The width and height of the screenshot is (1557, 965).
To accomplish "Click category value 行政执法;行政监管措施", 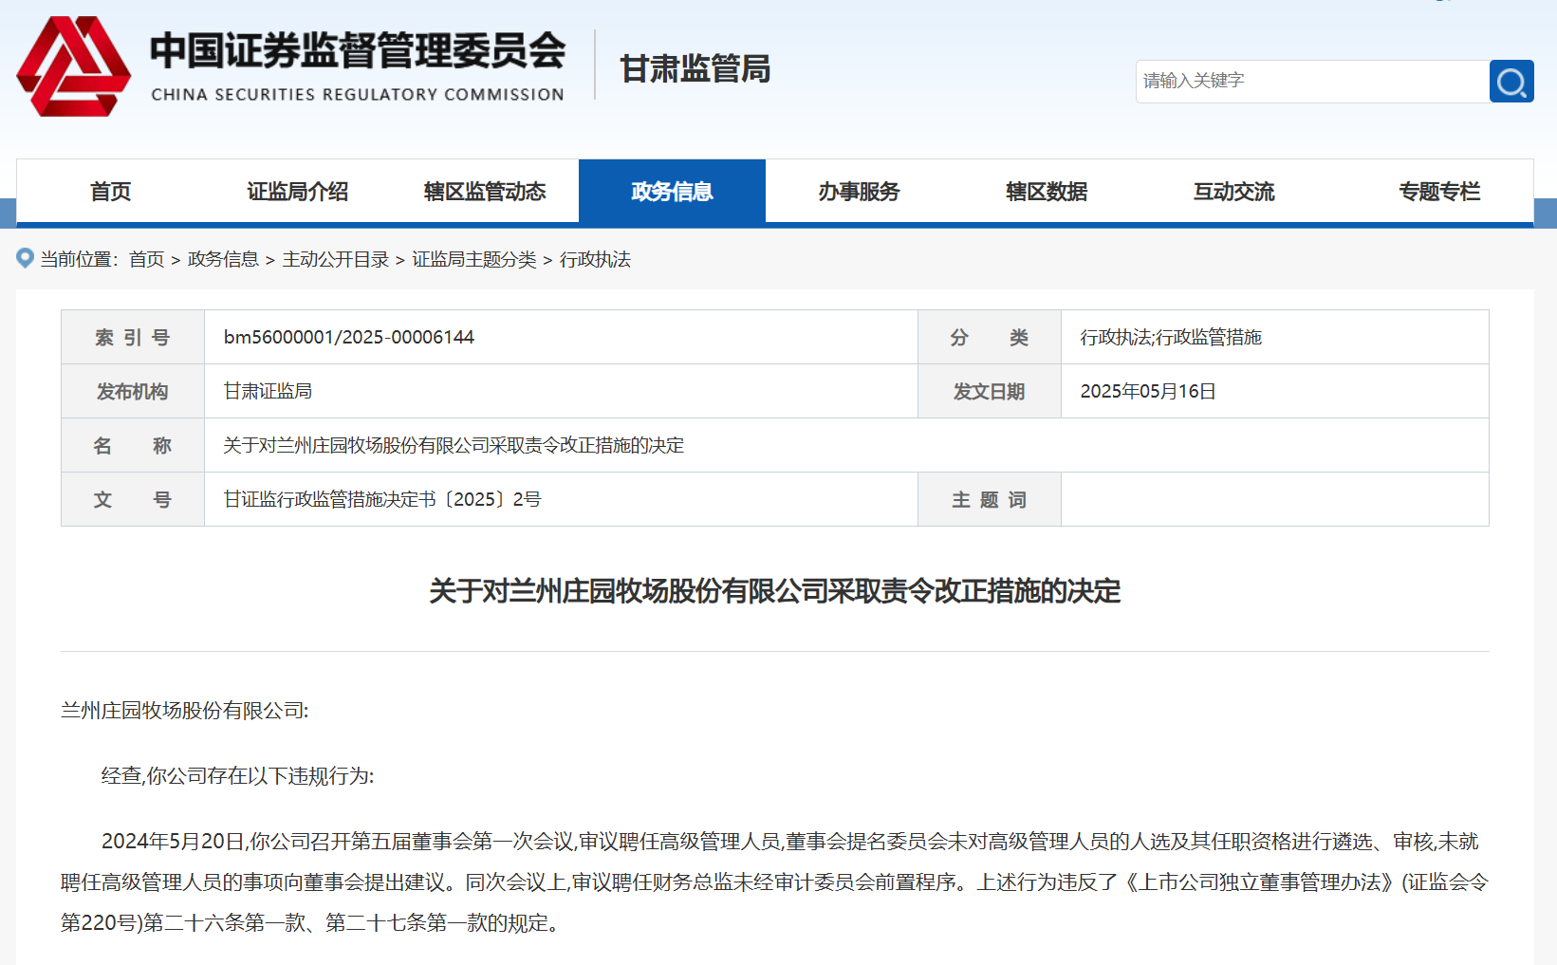I will [x=1171, y=337].
